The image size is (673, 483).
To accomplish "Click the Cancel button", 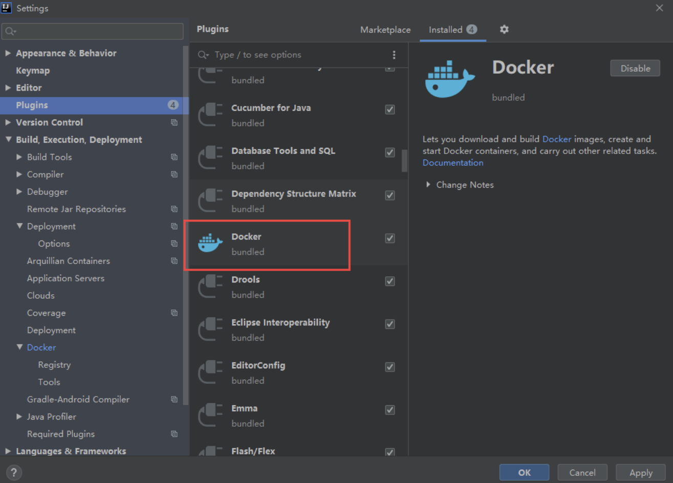I will pos(582,472).
